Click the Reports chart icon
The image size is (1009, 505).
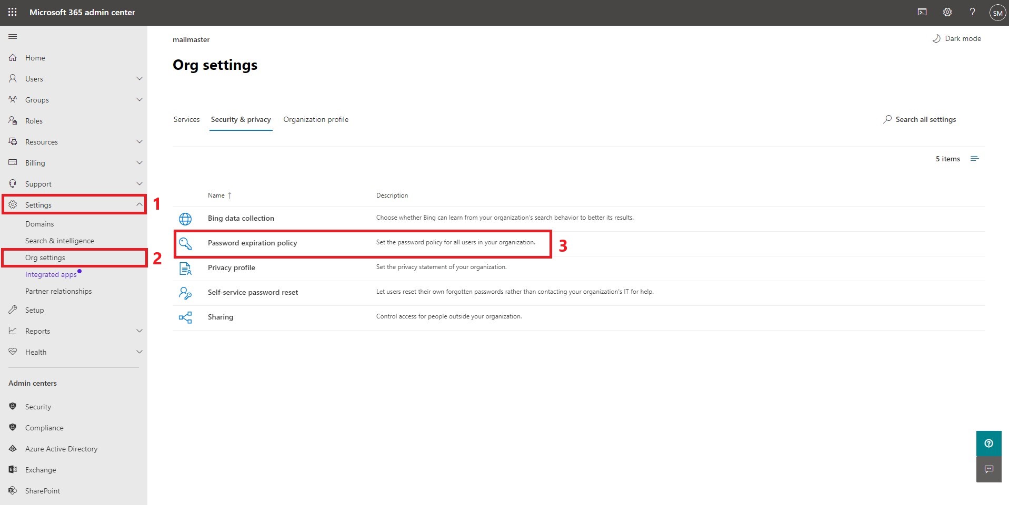pyautogui.click(x=13, y=331)
